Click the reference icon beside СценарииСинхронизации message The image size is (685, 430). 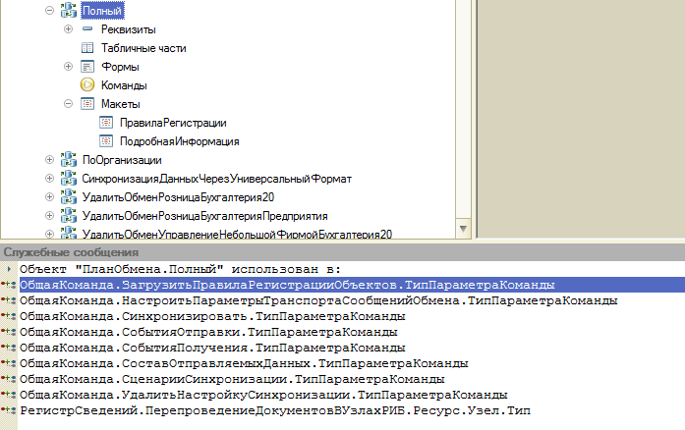coord(8,379)
